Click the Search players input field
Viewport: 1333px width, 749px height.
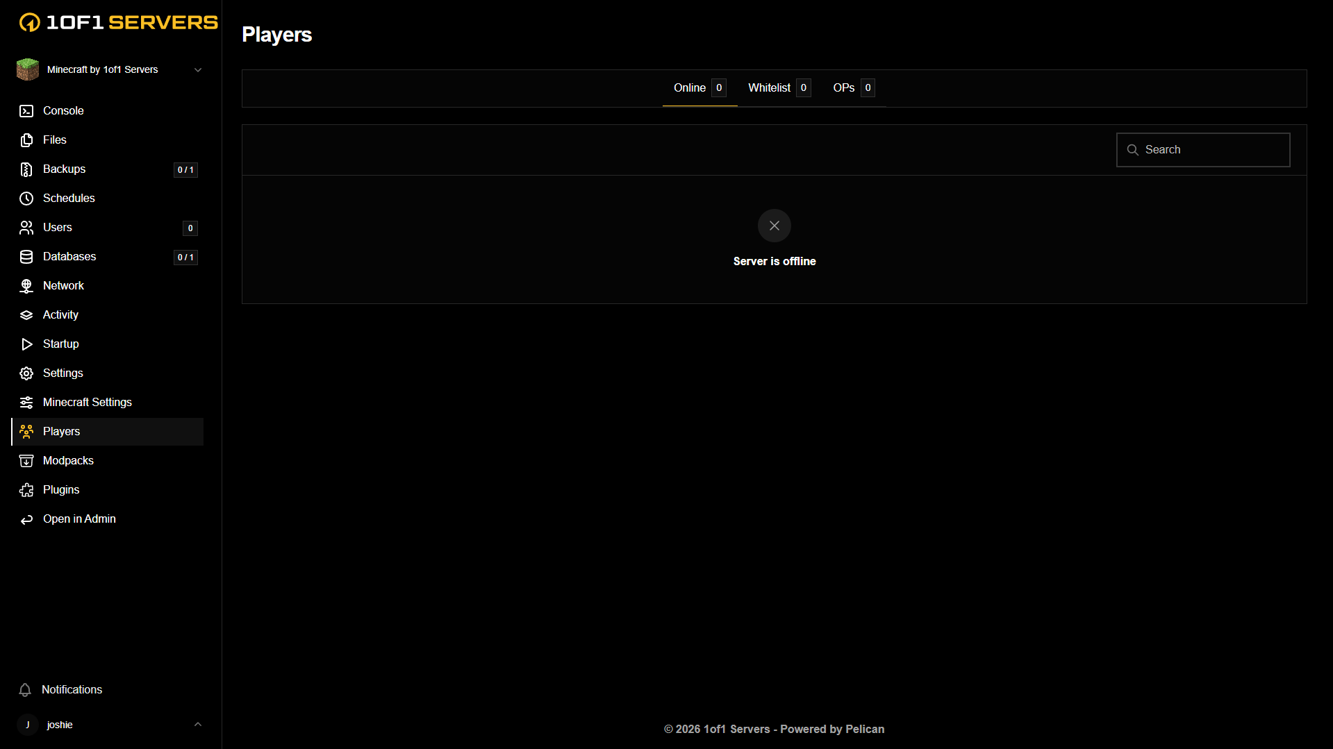[1203, 150]
